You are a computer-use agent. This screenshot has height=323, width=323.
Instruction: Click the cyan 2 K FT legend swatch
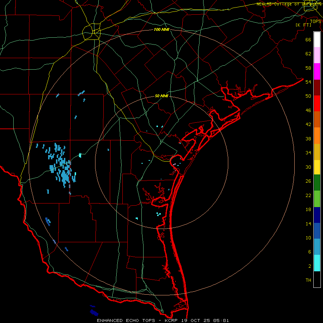click(x=317, y=263)
